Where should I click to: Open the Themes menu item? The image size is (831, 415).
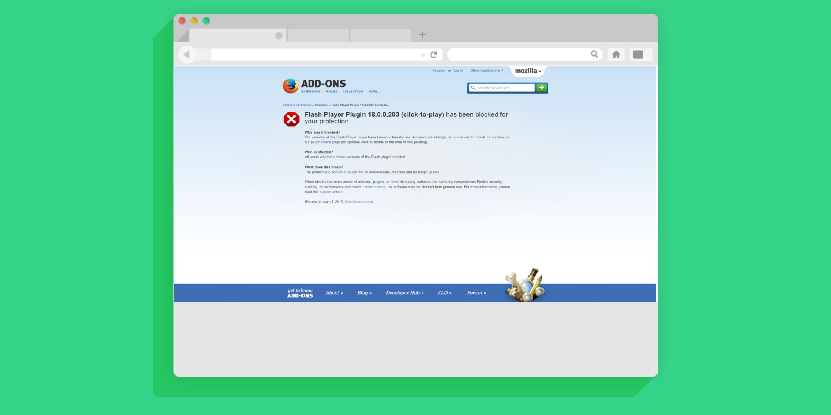[331, 92]
